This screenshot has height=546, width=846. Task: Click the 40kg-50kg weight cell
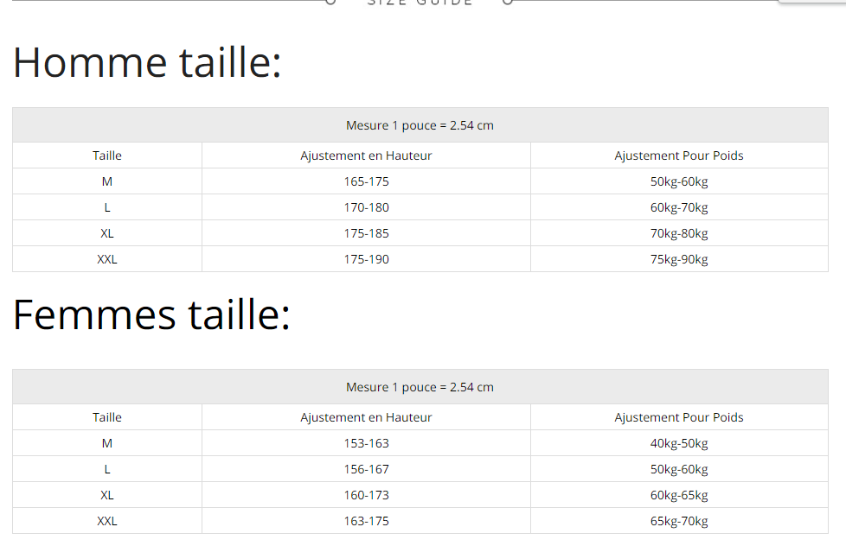(x=679, y=443)
